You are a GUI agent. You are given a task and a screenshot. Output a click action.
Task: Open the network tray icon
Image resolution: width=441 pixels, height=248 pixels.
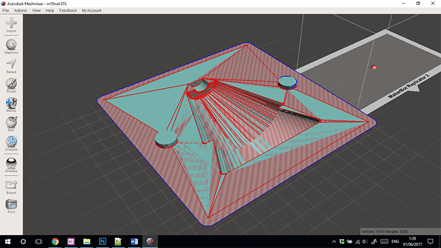pyautogui.click(x=357, y=242)
